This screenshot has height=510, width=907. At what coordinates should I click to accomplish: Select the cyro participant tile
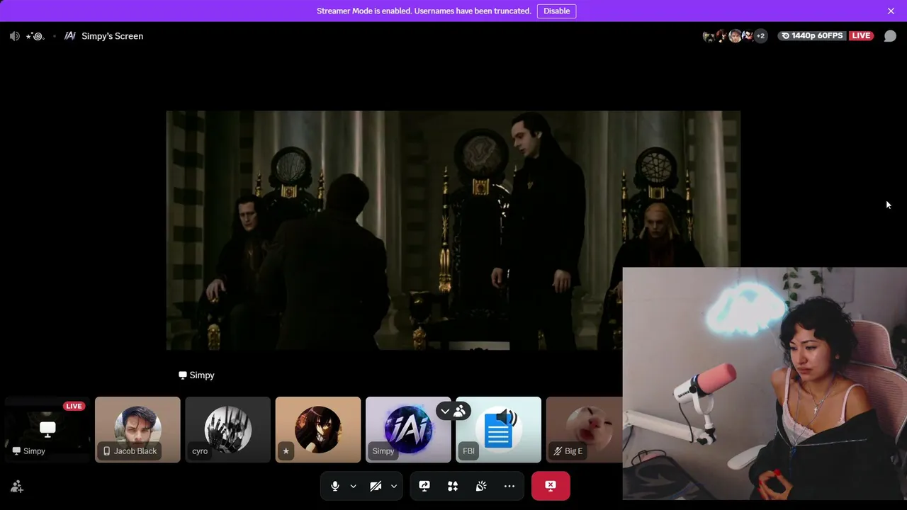(227, 429)
